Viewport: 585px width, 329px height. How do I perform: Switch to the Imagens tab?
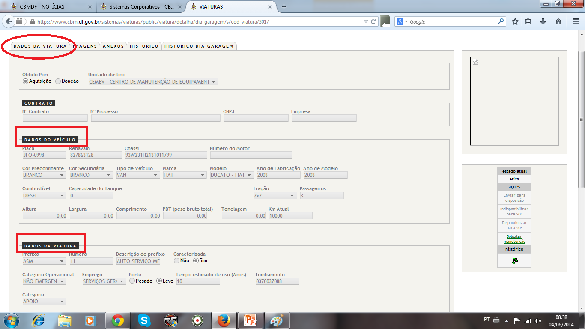pos(85,46)
